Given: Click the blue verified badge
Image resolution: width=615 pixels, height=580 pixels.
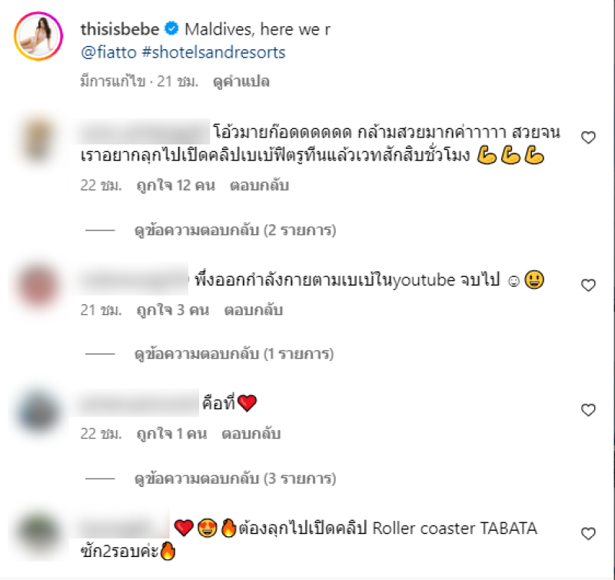Looking at the screenshot, I should point(171,29).
